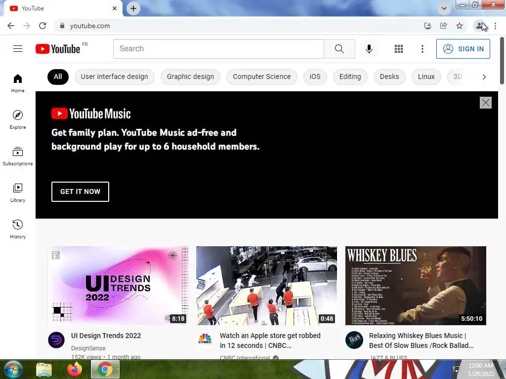The image size is (506, 379).
Task: Reload the YouTube page
Action: click(x=42, y=26)
